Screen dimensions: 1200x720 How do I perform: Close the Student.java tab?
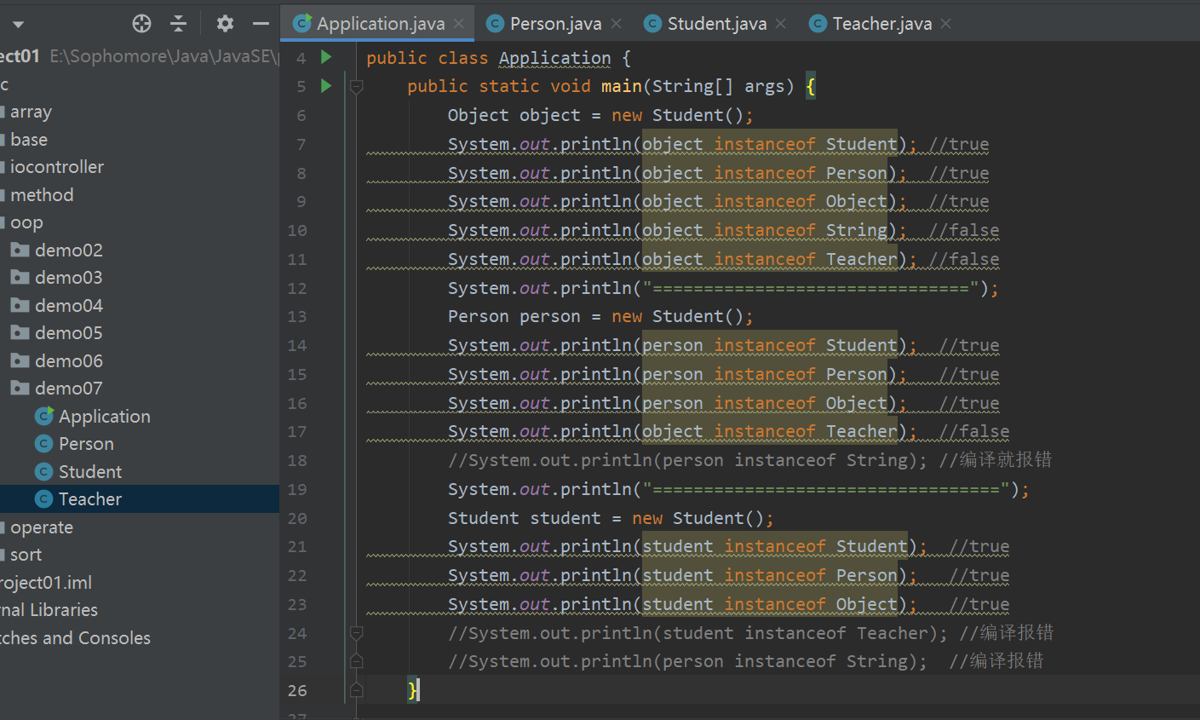[x=781, y=24]
